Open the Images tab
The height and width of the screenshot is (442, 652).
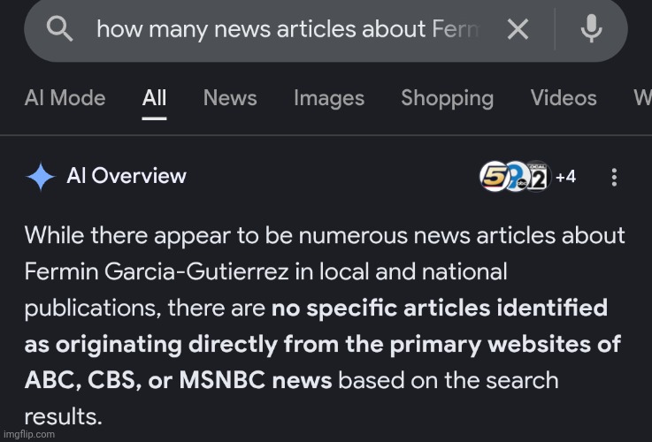[328, 98]
